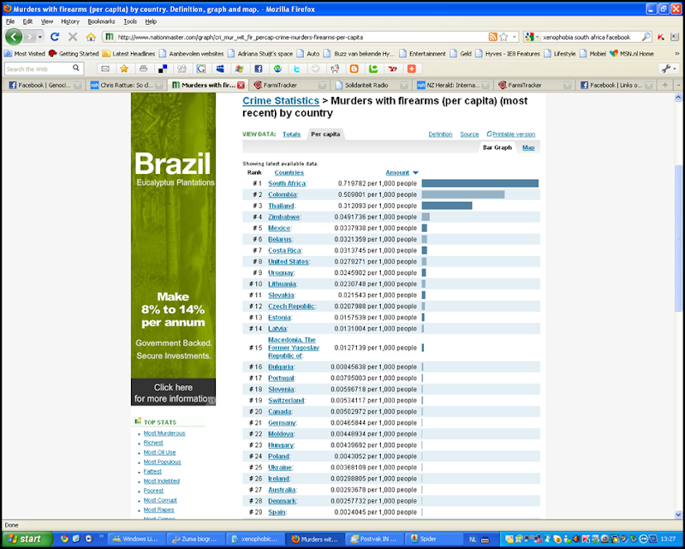This screenshot has width=685, height=549.
Task: View the Definition link
Action: tap(440, 134)
